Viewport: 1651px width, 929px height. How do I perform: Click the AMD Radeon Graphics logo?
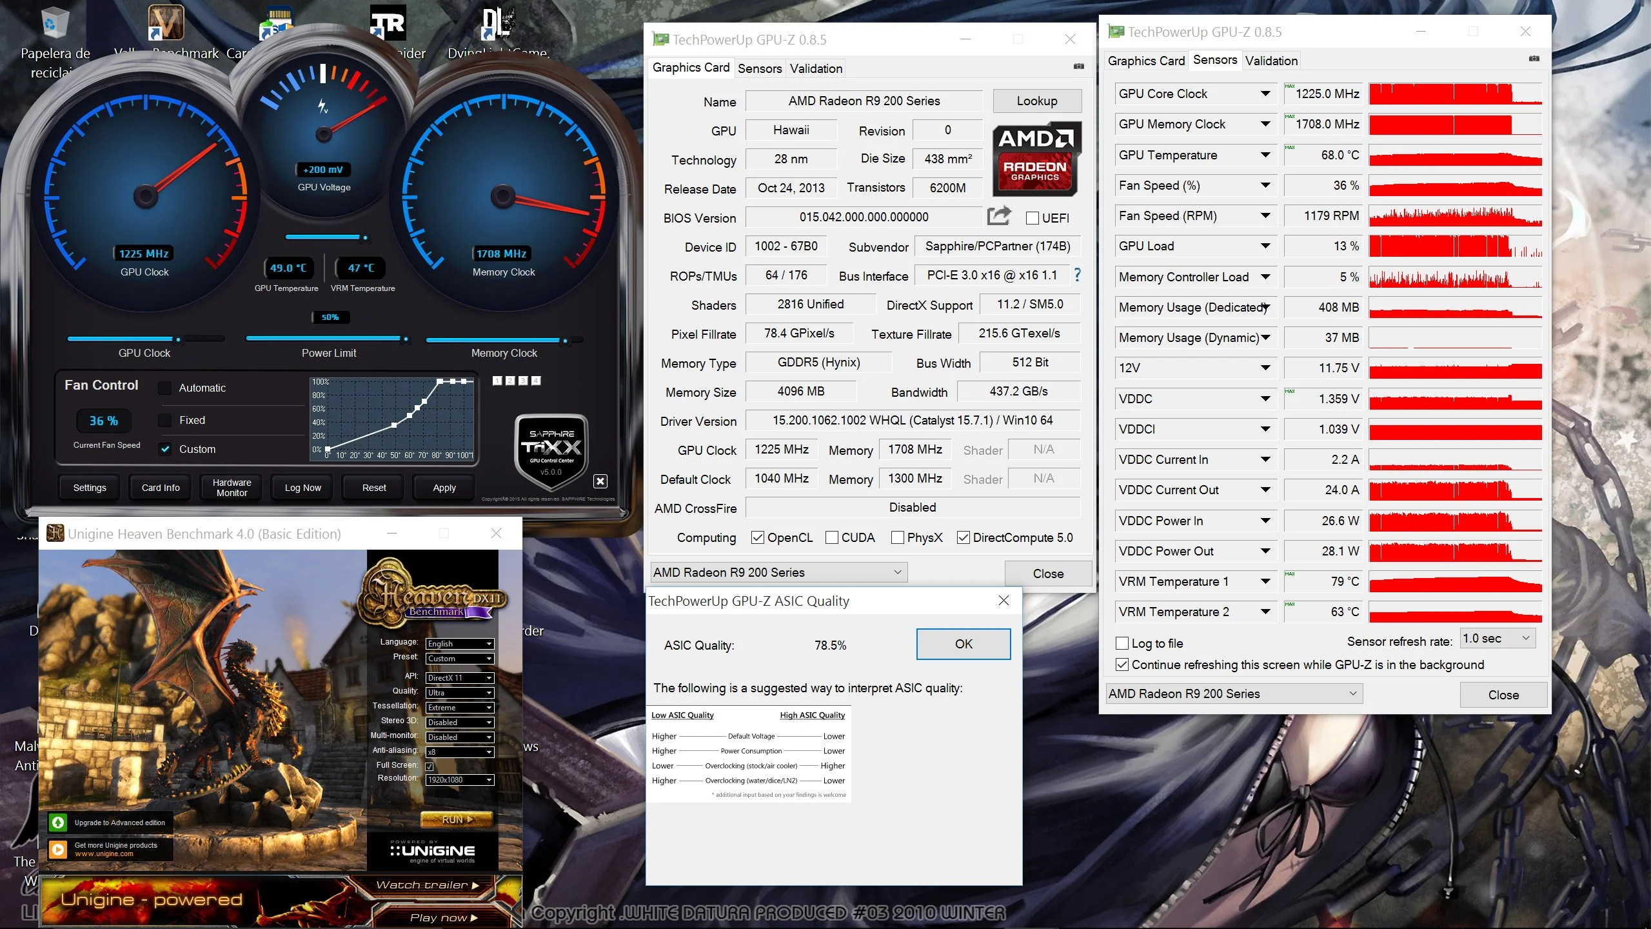(x=1036, y=159)
